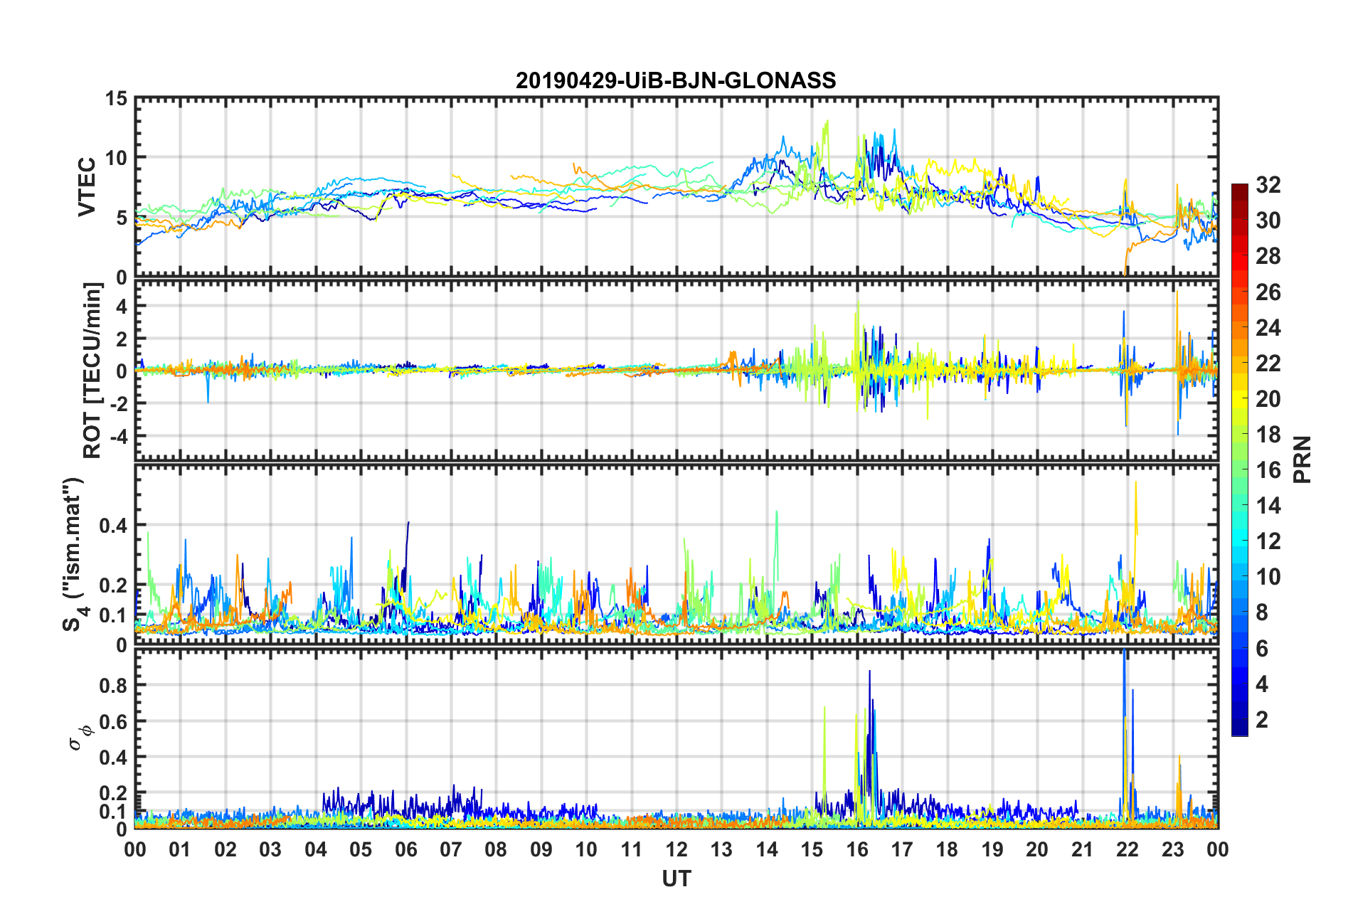Click the PRN colorbar label
This screenshot has height=919, width=1353.
tap(1302, 459)
